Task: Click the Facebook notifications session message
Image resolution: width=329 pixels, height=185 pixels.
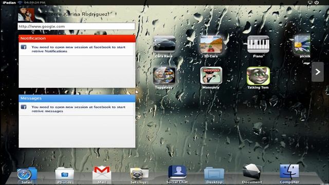Action: coord(79,49)
